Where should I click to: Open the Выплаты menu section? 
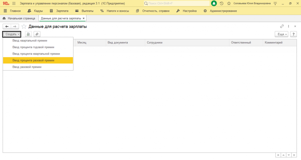[84, 11]
